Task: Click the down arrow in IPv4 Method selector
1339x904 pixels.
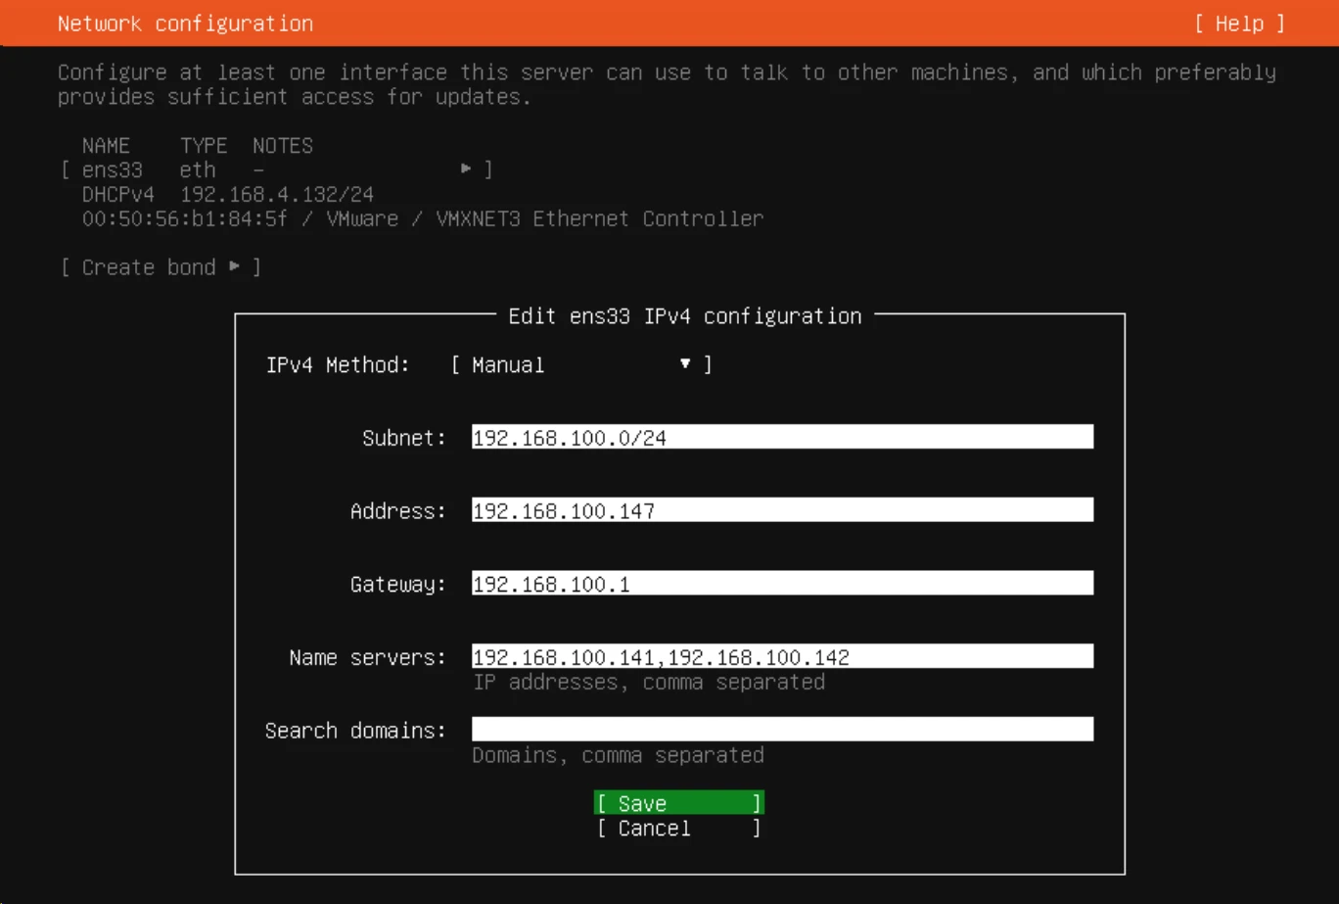Action: click(685, 364)
